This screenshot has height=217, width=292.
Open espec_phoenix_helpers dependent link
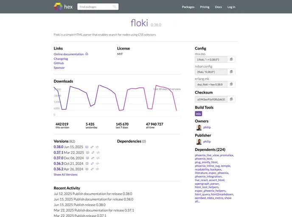click(210, 191)
